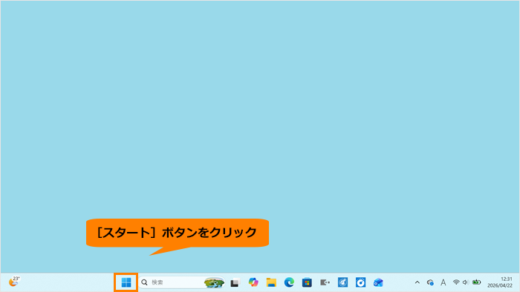Viewport: 520px width, 292px height.
Task: Open the clock showing 12:31
Action: point(500,282)
